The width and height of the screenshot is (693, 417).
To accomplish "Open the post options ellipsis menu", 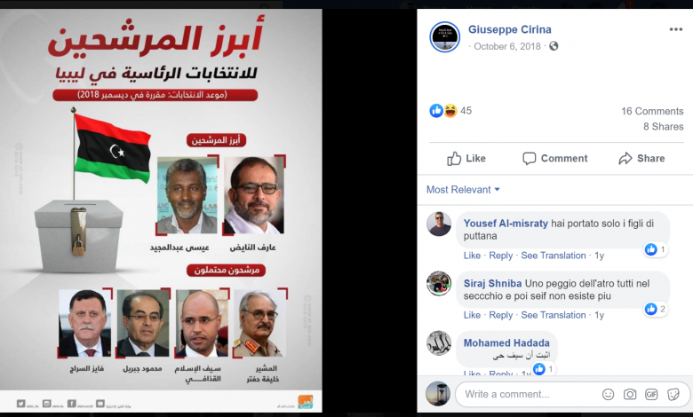I will pyautogui.click(x=676, y=29).
